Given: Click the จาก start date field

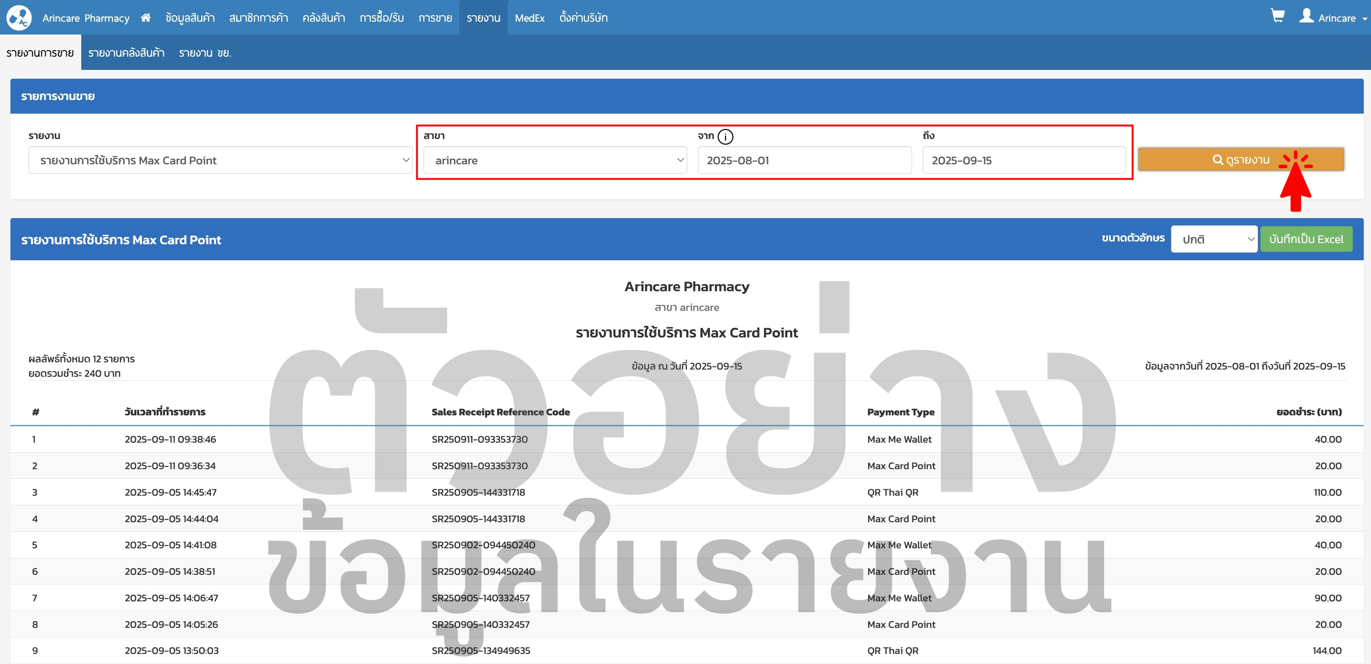Looking at the screenshot, I should (804, 160).
